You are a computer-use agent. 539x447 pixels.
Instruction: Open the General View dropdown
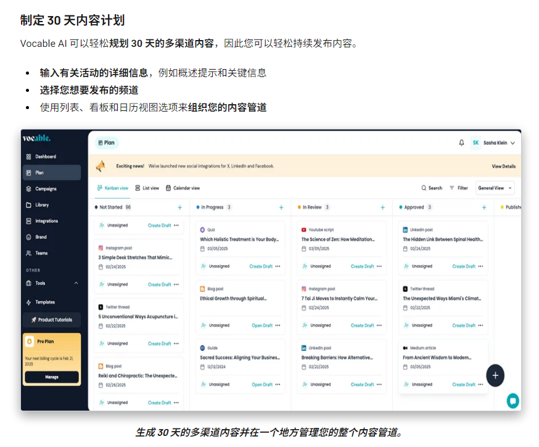[x=495, y=188]
